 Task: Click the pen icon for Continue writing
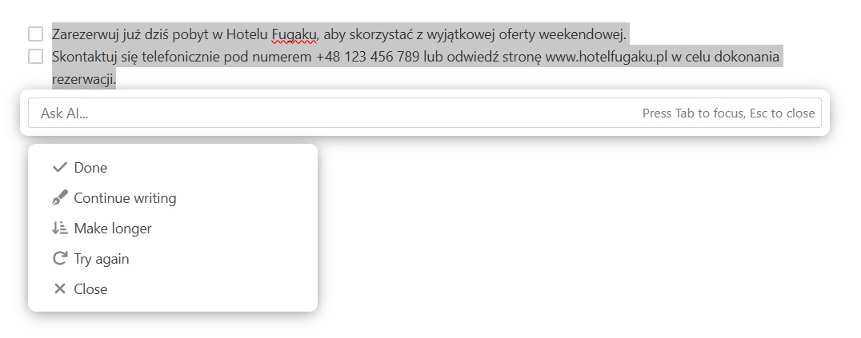(x=59, y=197)
